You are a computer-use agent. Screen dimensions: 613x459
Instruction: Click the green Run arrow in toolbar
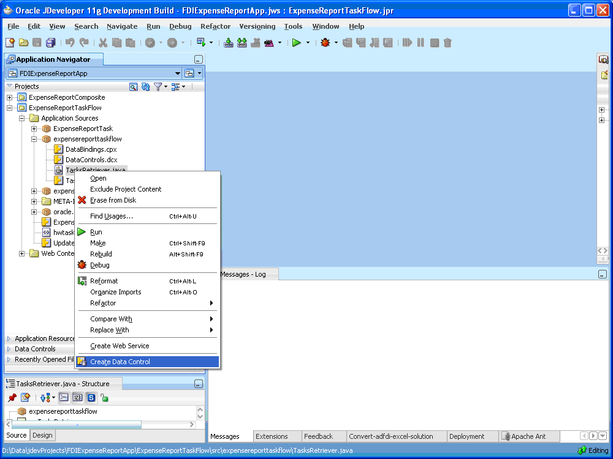click(296, 43)
